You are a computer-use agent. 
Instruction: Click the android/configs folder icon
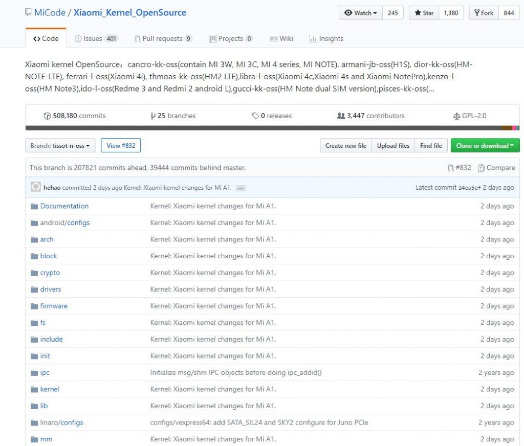click(34, 223)
